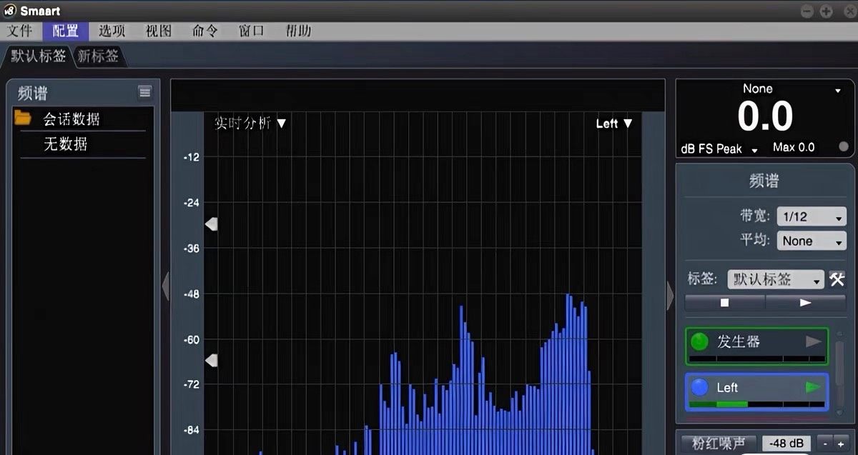The height and width of the screenshot is (455, 858).
Task: Click the lower level marker near -66 dB
Action: 211,360
